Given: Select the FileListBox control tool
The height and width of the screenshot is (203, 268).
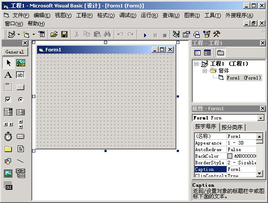Looking at the screenshot, I should click(x=21, y=149).
